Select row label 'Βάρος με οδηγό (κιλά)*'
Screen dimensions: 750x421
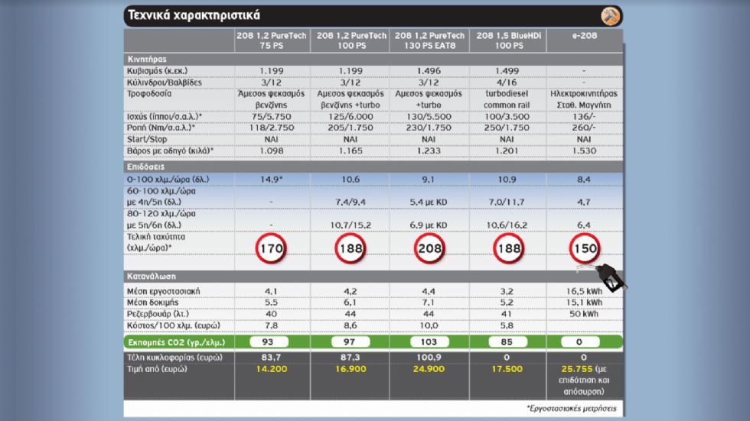coord(170,151)
